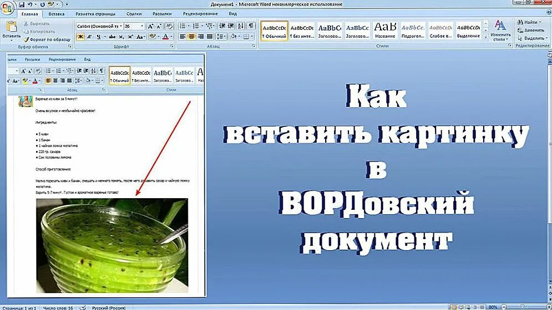552x310 pixels.
Task: Toggle underline Ч formatting
Action: click(x=98, y=37)
